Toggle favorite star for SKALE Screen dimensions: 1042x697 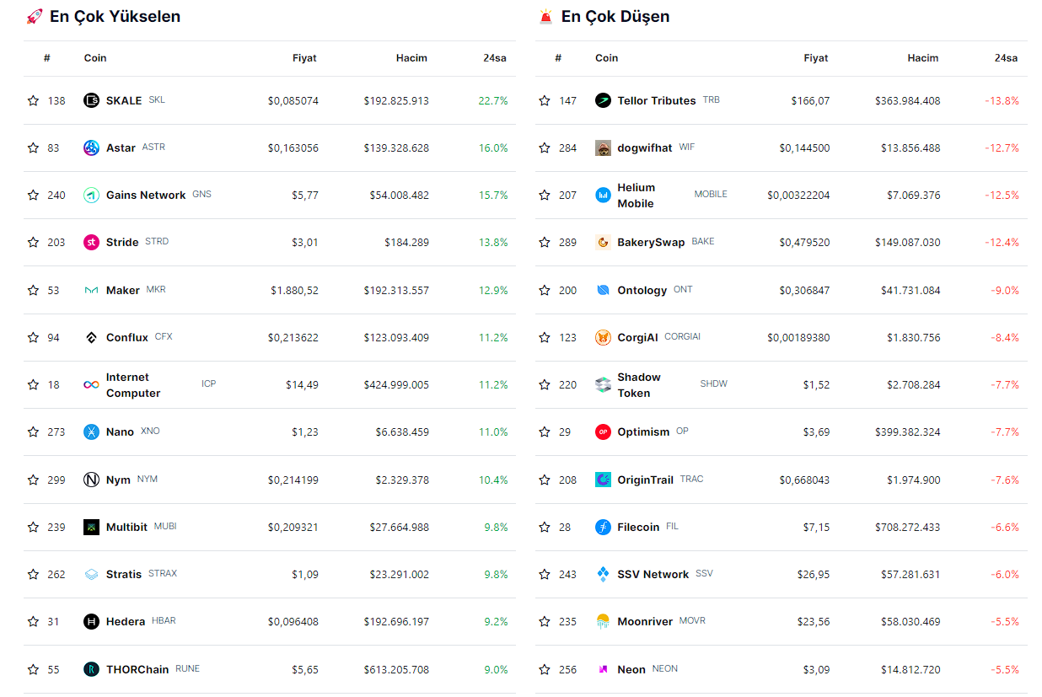click(x=33, y=100)
